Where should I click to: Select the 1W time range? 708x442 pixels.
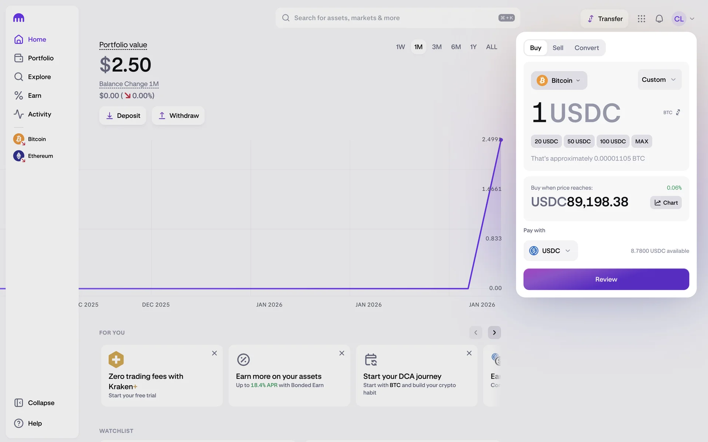click(400, 47)
